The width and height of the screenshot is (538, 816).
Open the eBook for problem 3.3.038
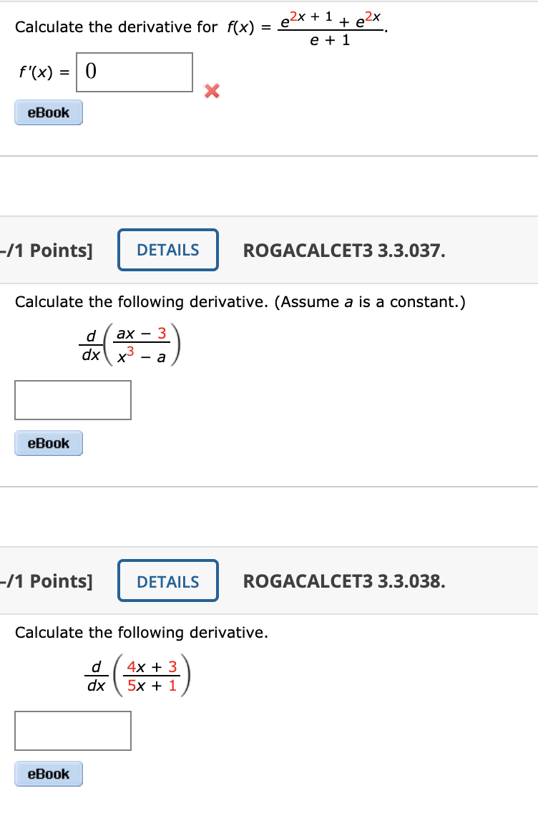pyautogui.click(x=48, y=774)
